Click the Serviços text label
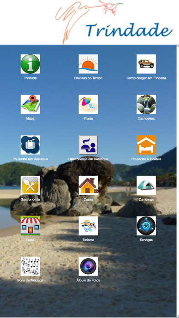The width and height of the screenshot is (179, 318). (146, 240)
